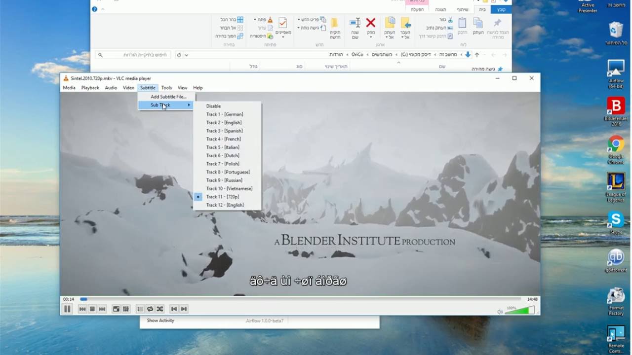This screenshot has width=632, height=355.
Task: Click Paste clipboard icon in Explorer ribbon
Action: (462, 23)
